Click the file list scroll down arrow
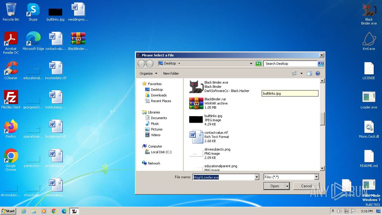This screenshot has height=215, width=382. tap(322, 168)
